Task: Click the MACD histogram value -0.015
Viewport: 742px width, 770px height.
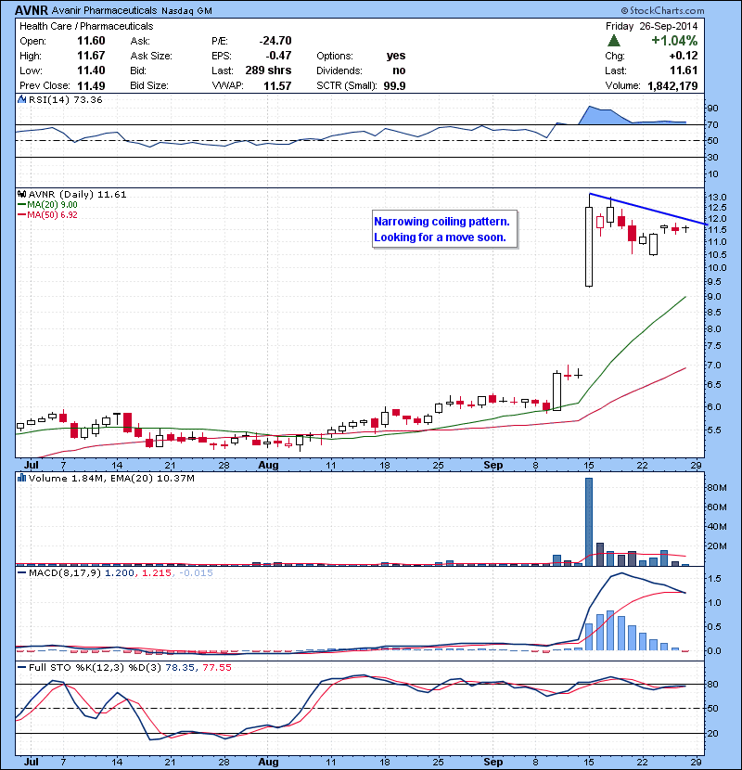Action: click(196, 573)
